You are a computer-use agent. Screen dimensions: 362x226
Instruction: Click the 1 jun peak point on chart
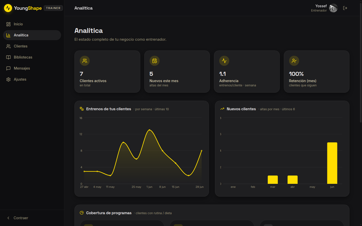(x=150, y=130)
